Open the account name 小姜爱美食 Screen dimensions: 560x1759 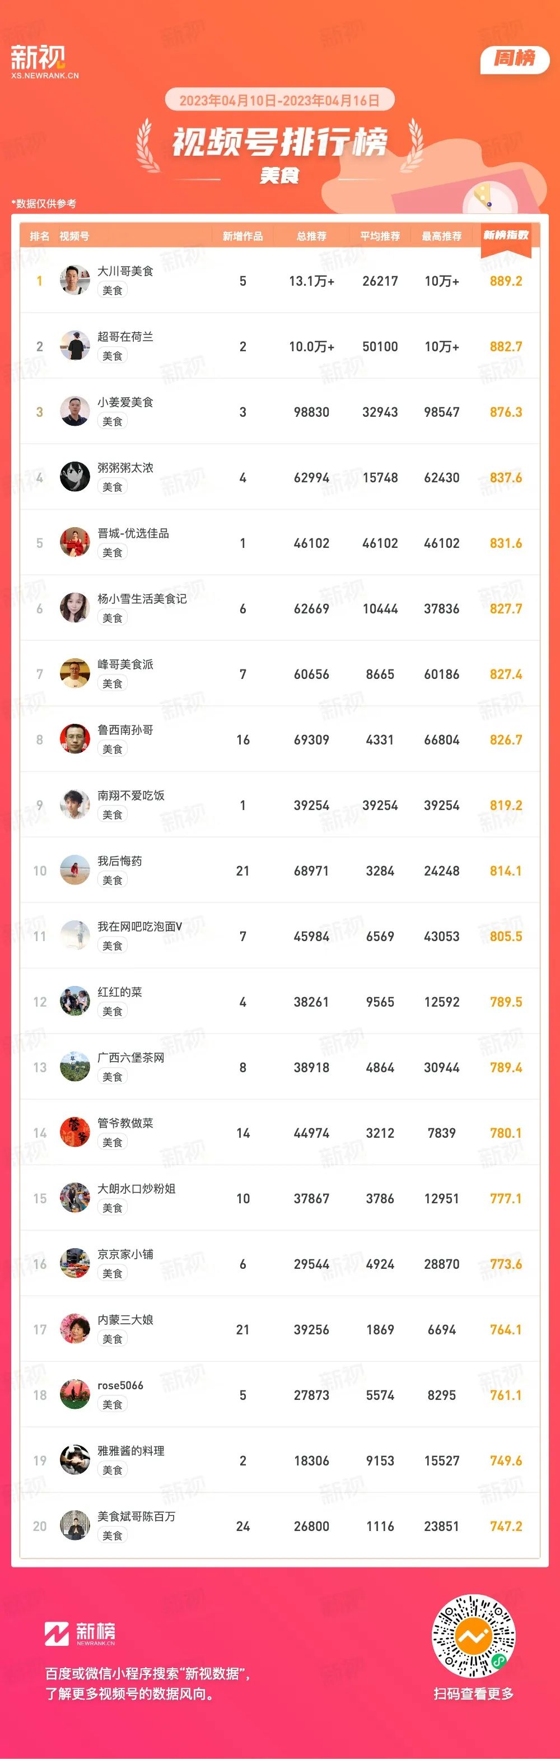pyautogui.click(x=125, y=402)
